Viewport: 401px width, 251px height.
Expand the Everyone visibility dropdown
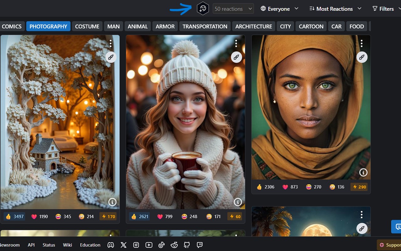coord(279,9)
